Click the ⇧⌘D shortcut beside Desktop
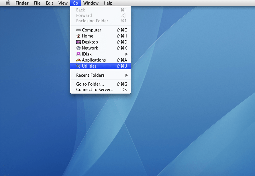 point(122,42)
